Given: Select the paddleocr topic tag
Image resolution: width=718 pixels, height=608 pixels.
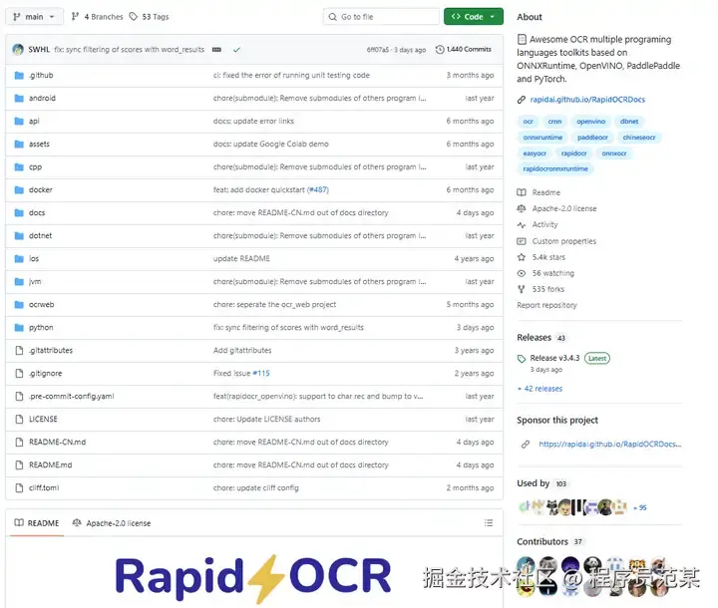Looking at the screenshot, I should click(592, 138).
